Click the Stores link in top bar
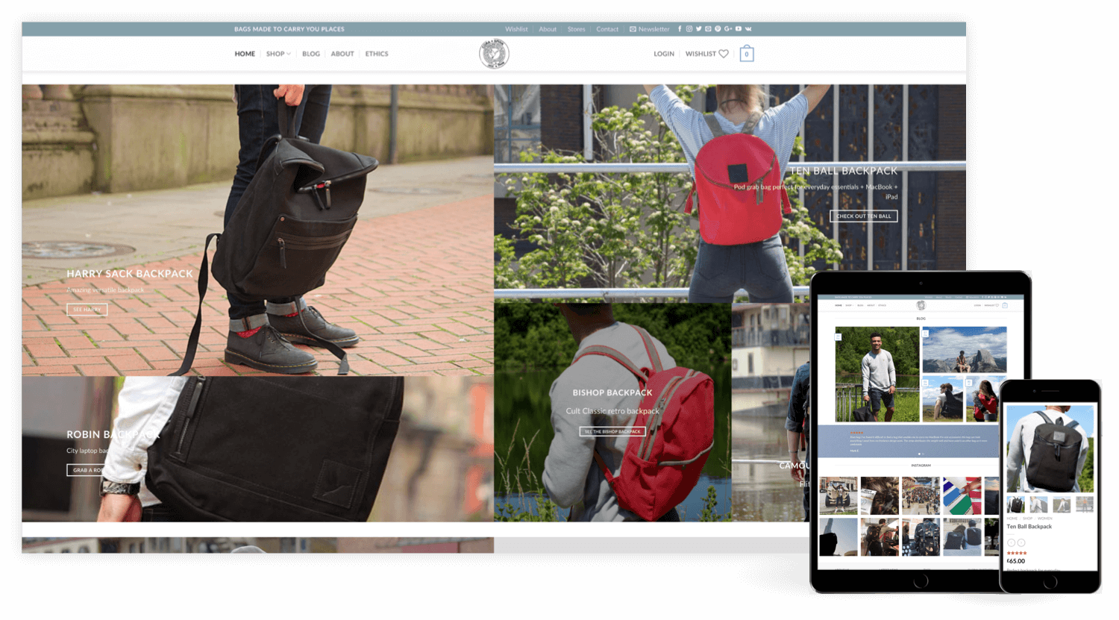 (577, 29)
